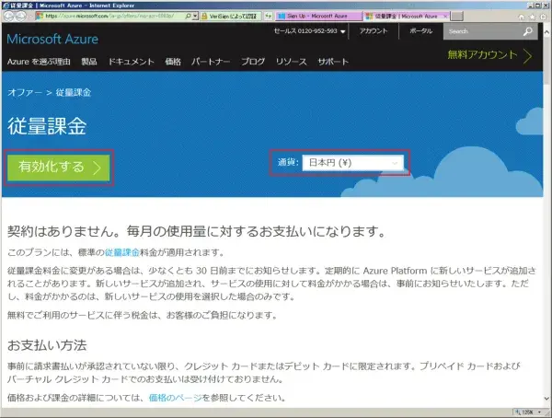Open the アカウント menu
Viewport: 552px width, 418px height.
click(374, 31)
